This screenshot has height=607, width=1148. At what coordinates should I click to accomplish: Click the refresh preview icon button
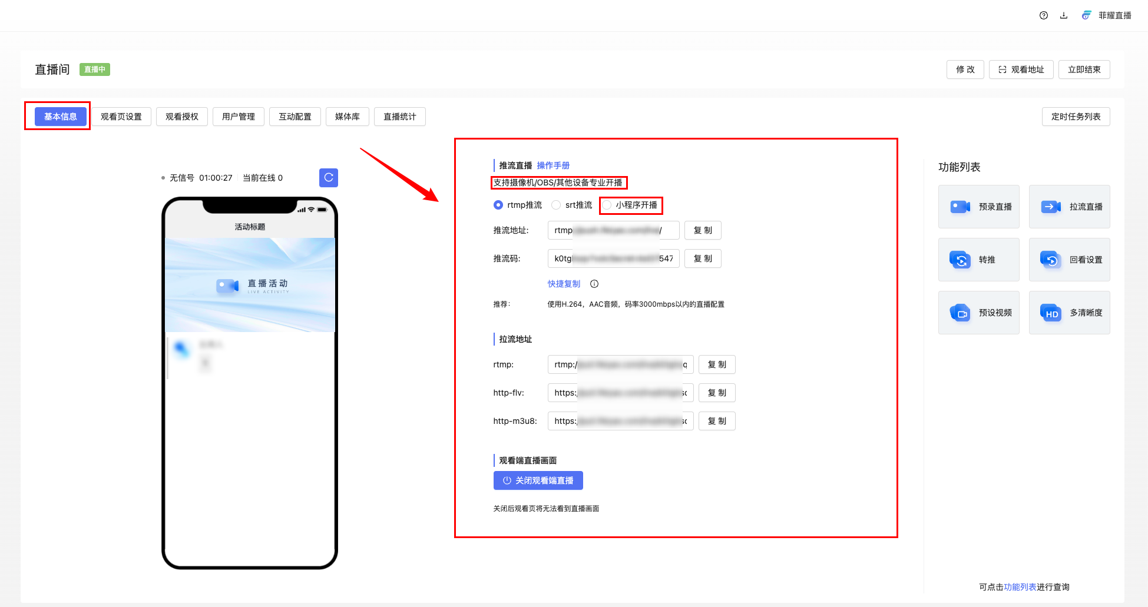(x=329, y=177)
